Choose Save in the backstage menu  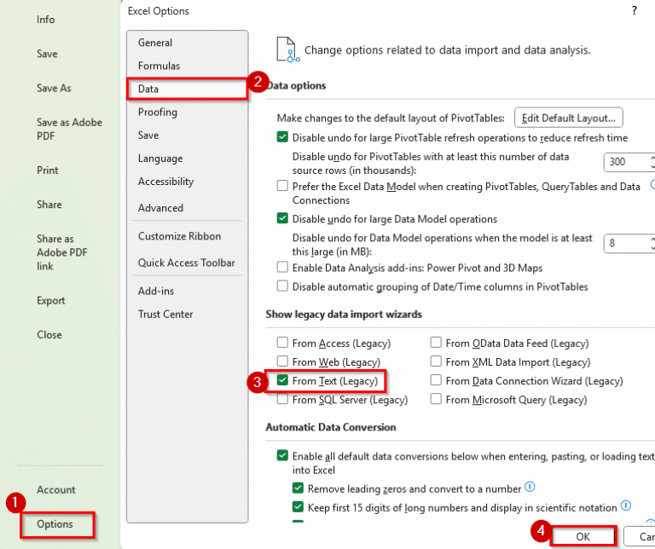pyautogui.click(x=47, y=54)
